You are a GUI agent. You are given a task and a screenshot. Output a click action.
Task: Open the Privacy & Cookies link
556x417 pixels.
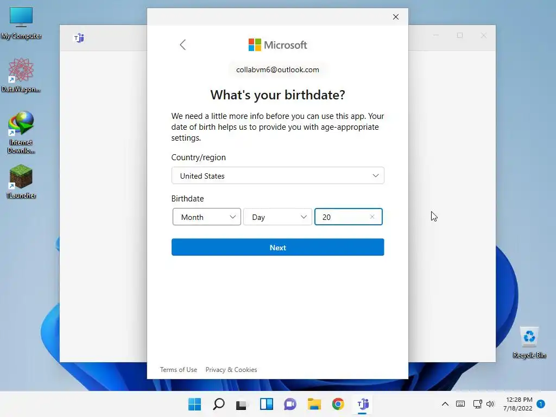pos(231,369)
